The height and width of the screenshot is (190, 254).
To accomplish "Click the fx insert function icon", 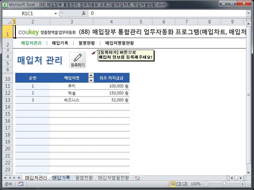I will [84, 13].
